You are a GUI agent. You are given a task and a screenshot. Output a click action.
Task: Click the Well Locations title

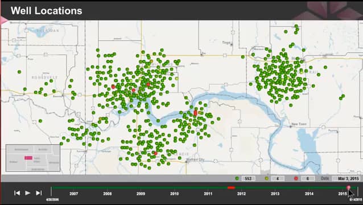[46, 11]
